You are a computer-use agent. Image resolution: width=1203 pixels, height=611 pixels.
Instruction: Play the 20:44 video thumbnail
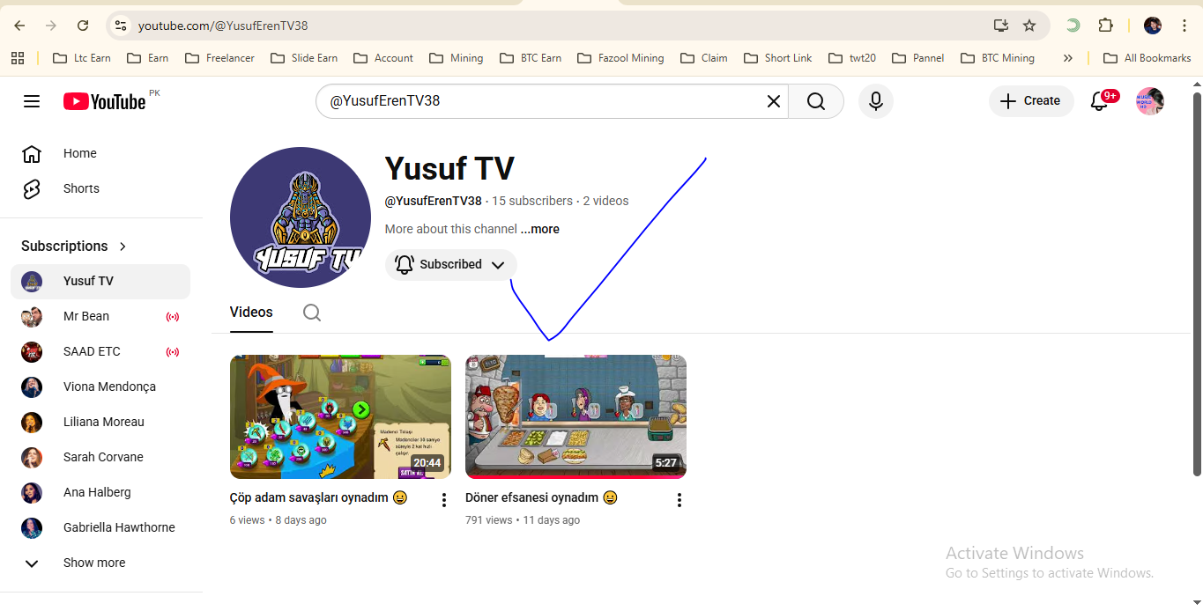(340, 416)
